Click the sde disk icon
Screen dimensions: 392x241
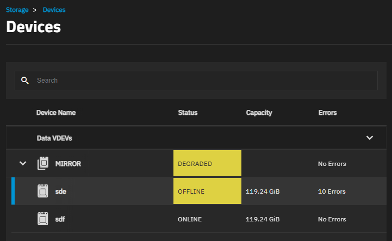[43, 191]
